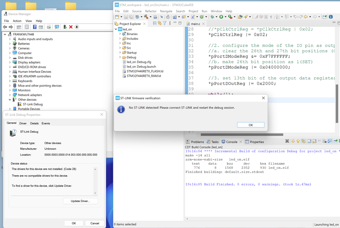Open the Action menu in Device Manager

(17, 21)
